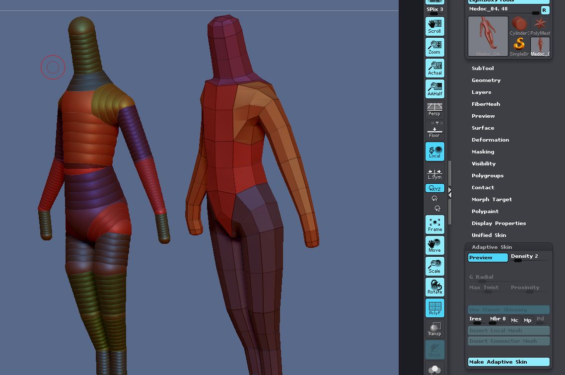Select the Move view button
The height and width of the screenshot is (375, 565).
click(x=435, y=245)
